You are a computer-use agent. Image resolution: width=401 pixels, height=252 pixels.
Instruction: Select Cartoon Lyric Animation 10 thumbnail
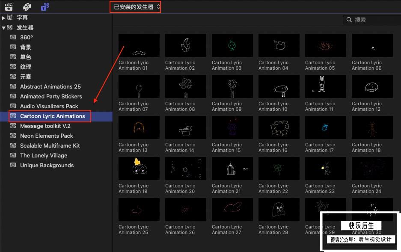point(279,86)
